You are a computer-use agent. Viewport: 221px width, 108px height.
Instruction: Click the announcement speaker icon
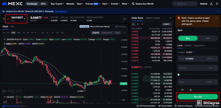tap(4, 11)
